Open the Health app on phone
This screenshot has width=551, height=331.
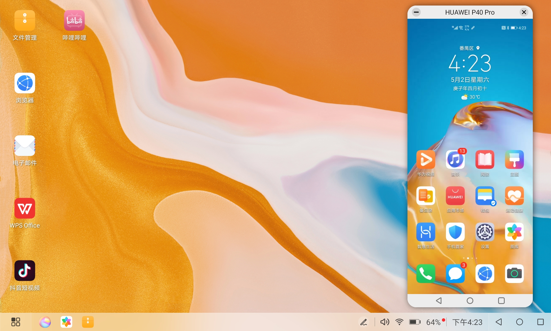point(514,196)
